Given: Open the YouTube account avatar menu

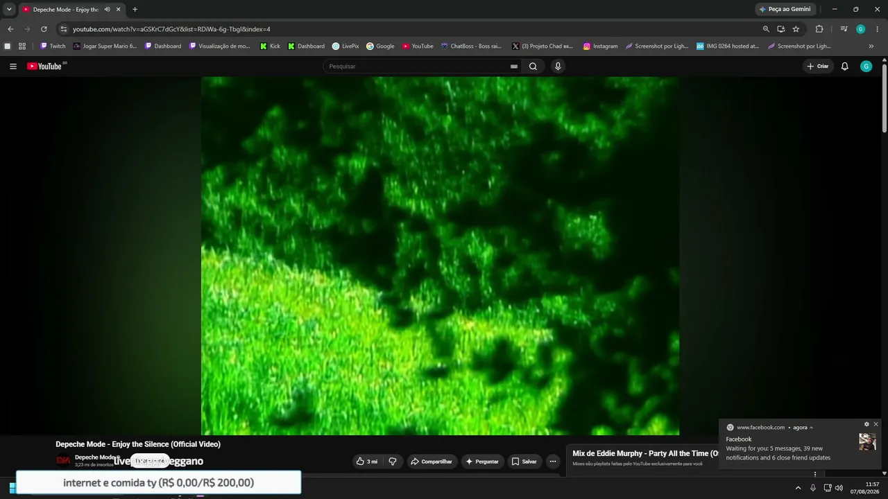Looking at the screenshot, I should click(866, 67).
